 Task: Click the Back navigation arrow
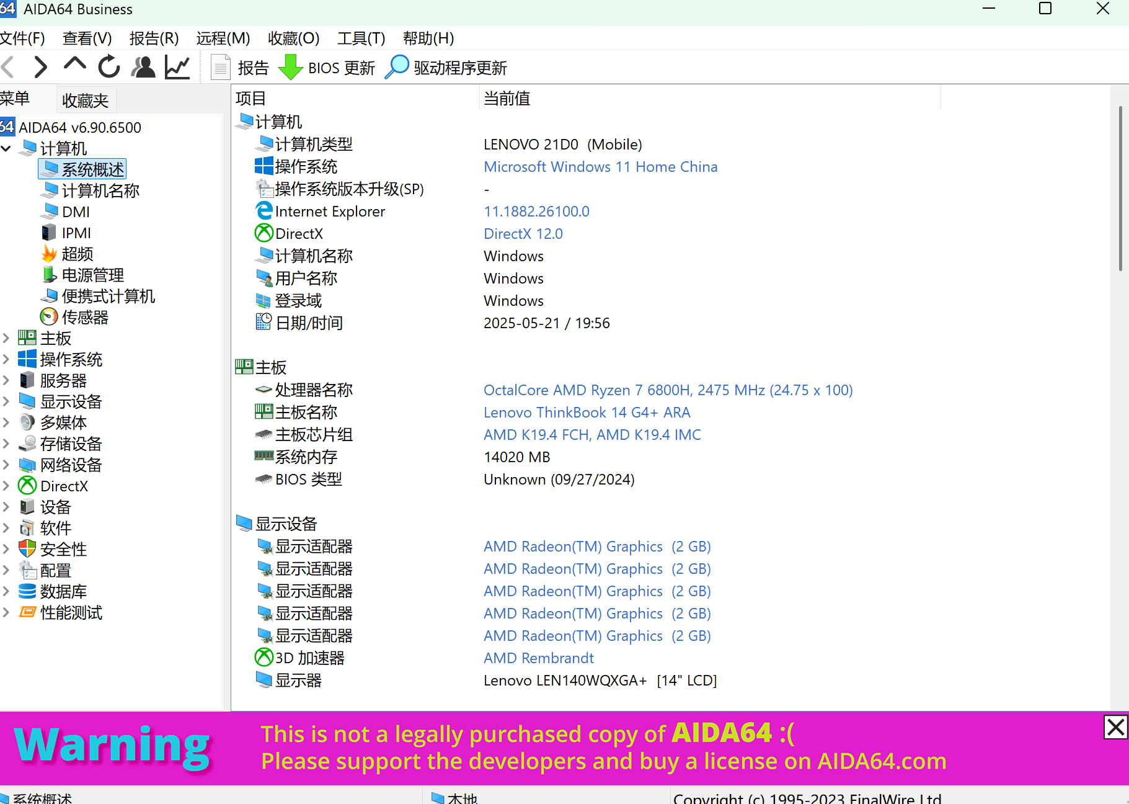click(8, 67)
